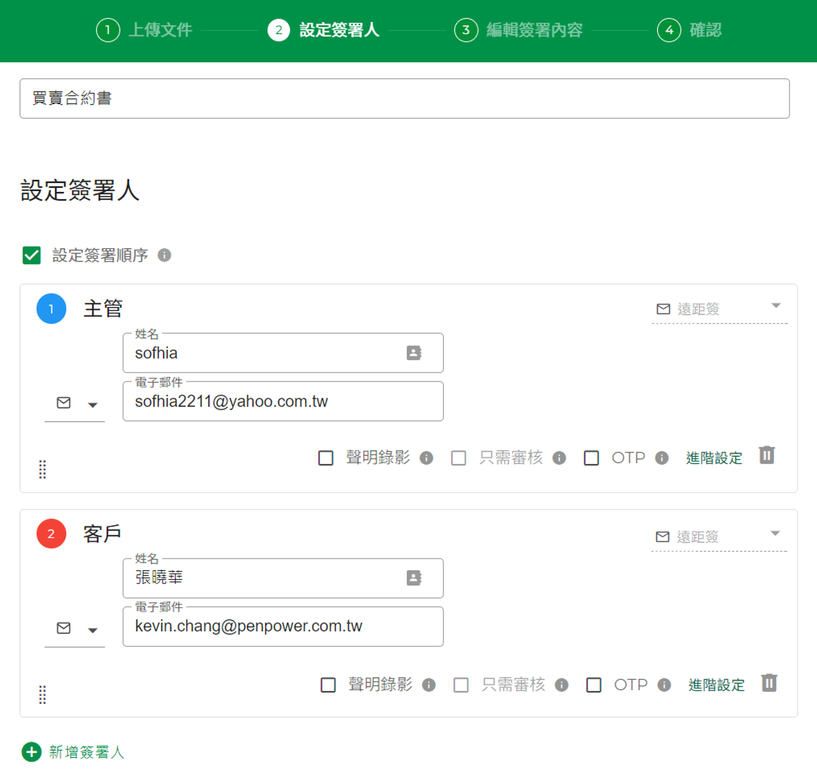Grab the drag handle of 主管 signer
Screen dimensions: 817x772
click(43, 469)
